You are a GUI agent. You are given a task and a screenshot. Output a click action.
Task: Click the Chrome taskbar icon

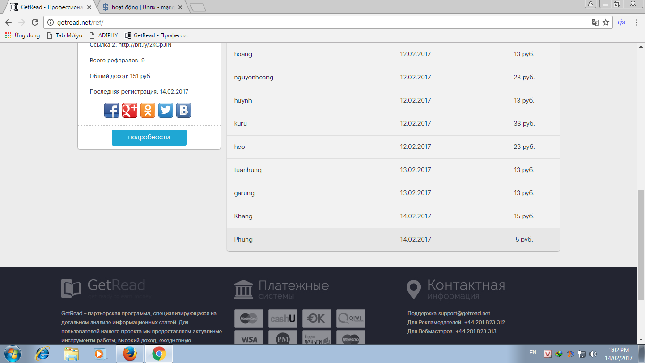[159, 354]
